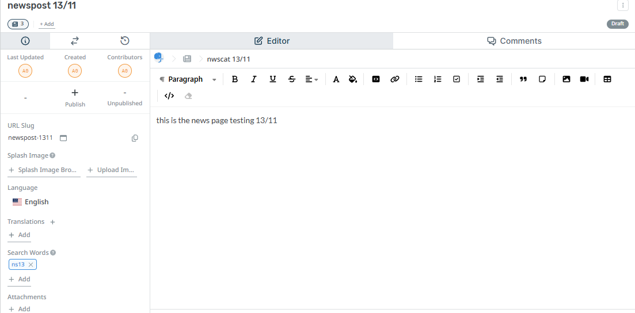The height and width of the screenshot is (313, 635).
Task: Expand the text alignment dropdown
Action: 311,79
